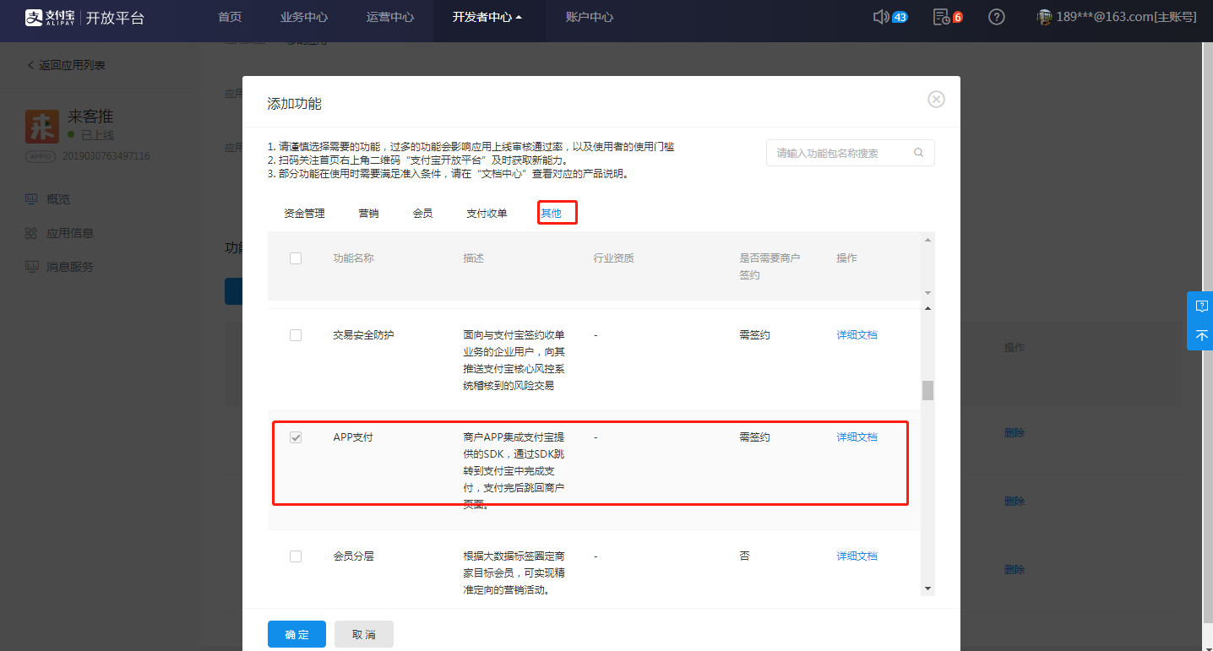The height and width of the screenshot is (651, 1213).
Task: Click the header table scroll down arrow
Action: tap(927, 292)
